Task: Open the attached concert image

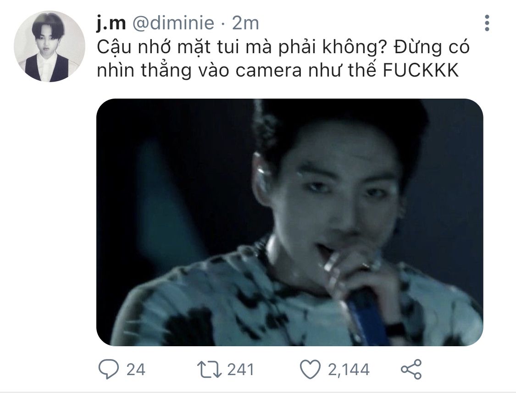Action: tap(289, 222)
